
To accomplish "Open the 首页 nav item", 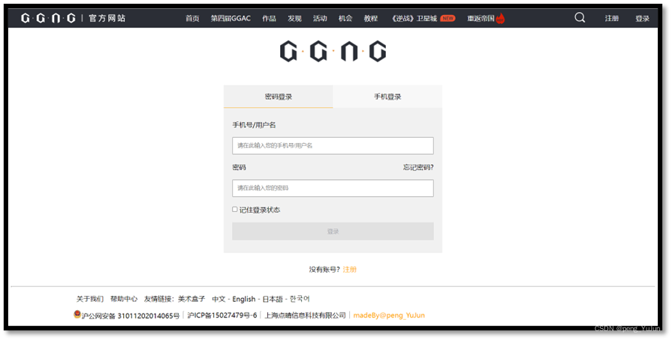I will (x=192, y=19).
